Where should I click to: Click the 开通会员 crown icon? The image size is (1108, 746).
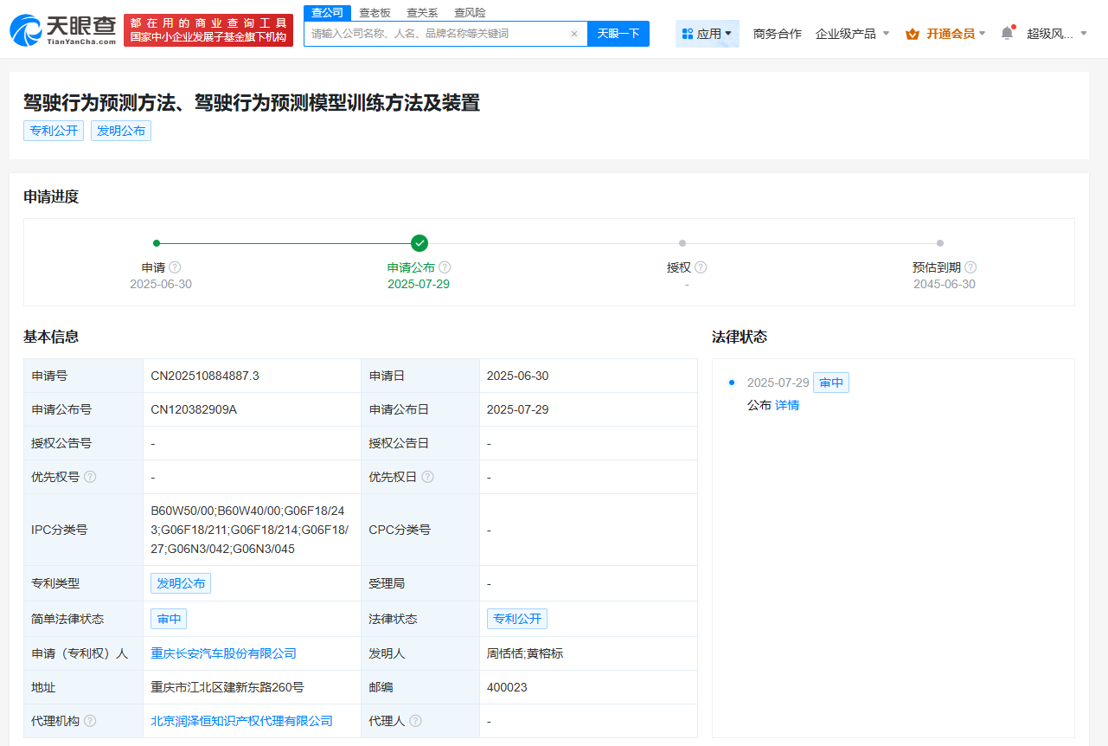coord(912,33)
